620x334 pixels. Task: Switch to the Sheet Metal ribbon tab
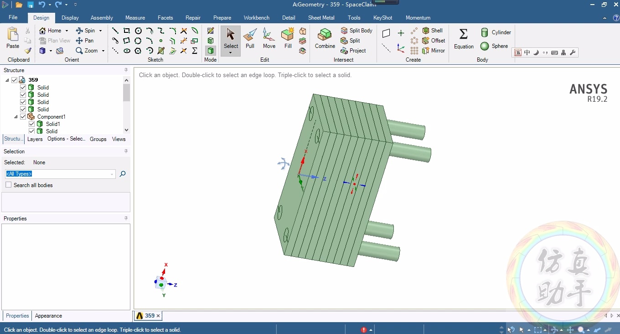(321, 18)
